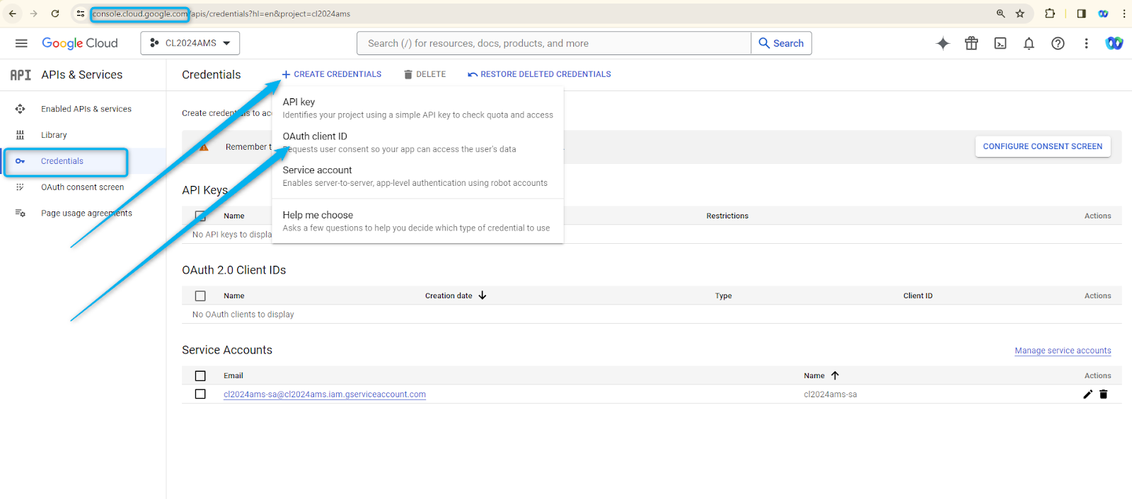Click the Configure Consent Screen button
The width and height of the screenshot is (1132, 499).
click(1042, 146)
